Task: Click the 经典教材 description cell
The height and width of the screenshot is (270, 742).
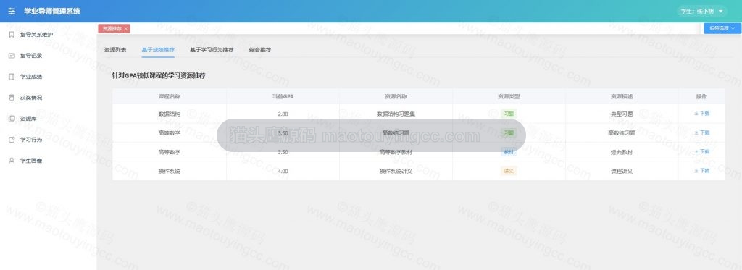Action: coord(622,152)
